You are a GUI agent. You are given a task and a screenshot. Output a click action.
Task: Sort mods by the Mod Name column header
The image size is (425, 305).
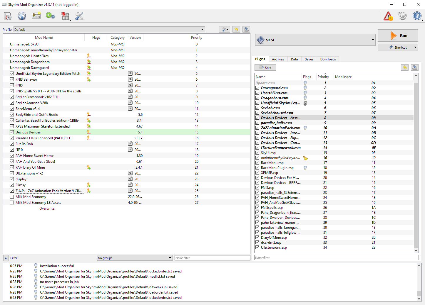(44, 38)
